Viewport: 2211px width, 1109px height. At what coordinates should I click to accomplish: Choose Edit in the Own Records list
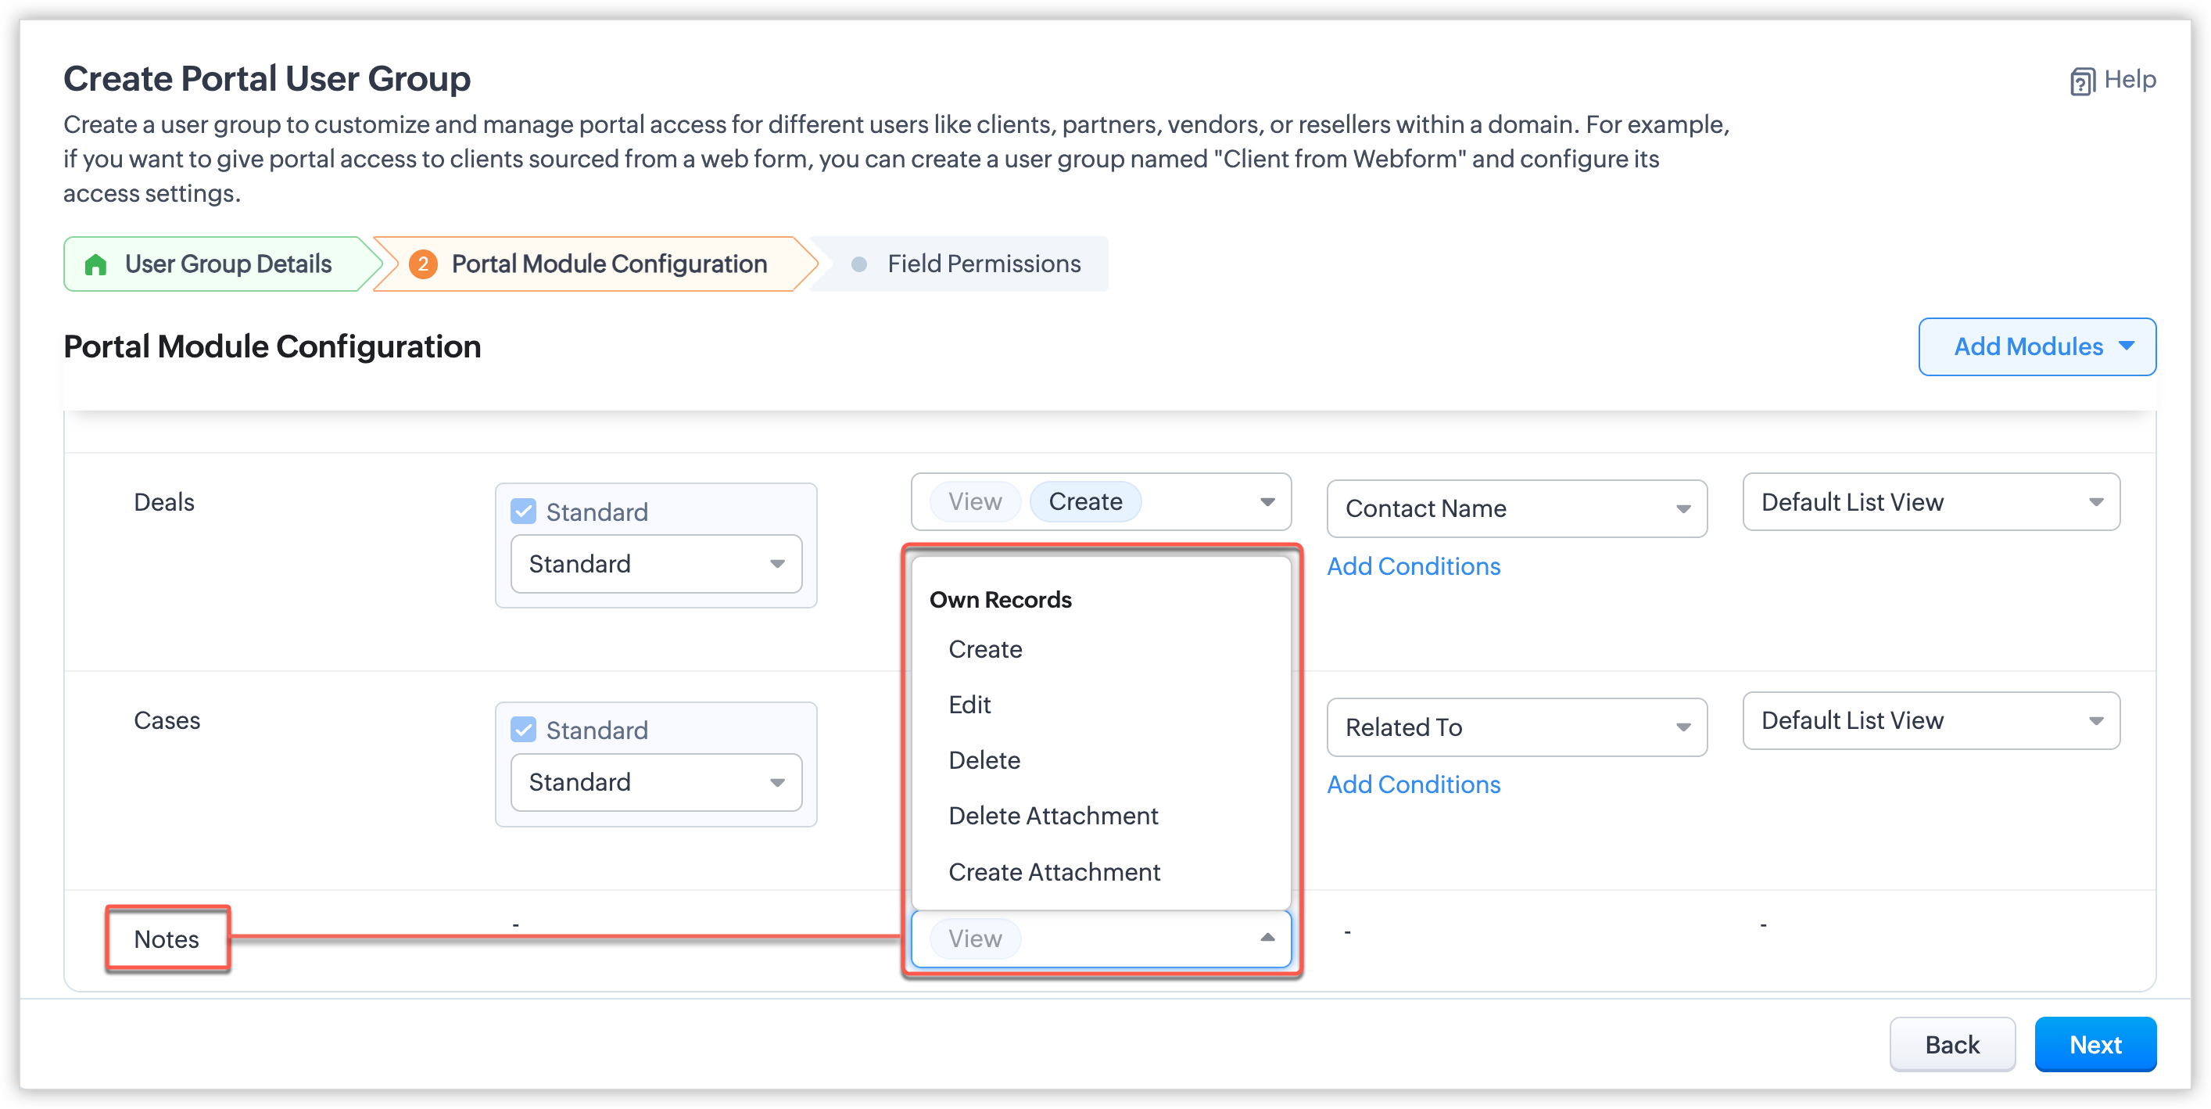969,705
